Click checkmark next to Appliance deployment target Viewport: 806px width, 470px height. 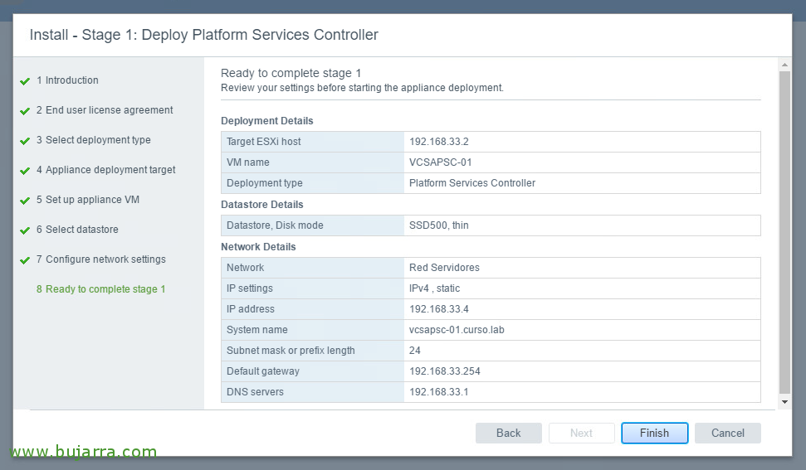[x=25, y=171]
